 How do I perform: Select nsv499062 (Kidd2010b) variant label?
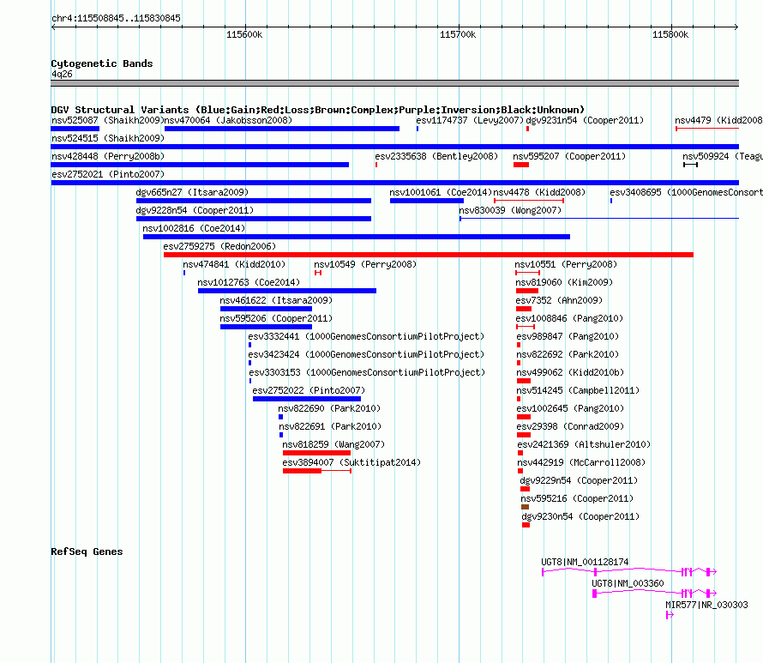tap(570, 372)
